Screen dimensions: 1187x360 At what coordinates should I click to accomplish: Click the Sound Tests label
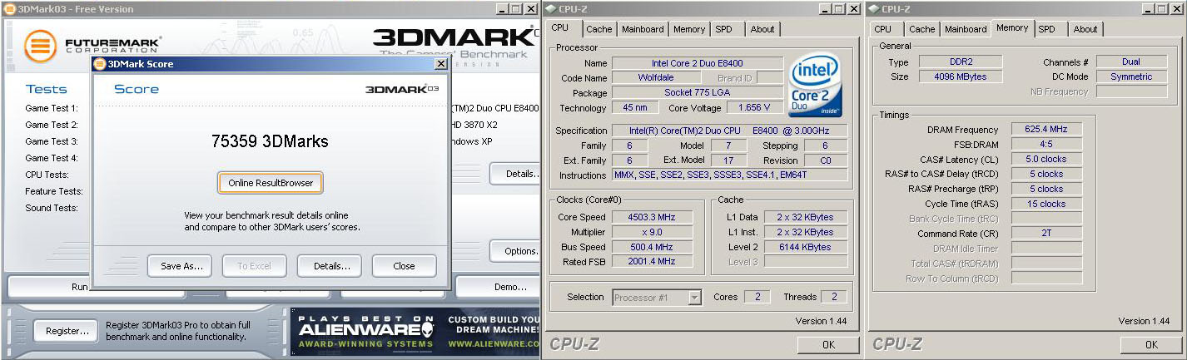(52, 208)
